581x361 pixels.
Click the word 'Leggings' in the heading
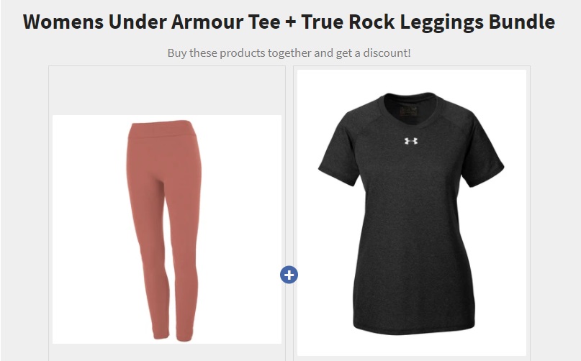[x=441, y=23]
